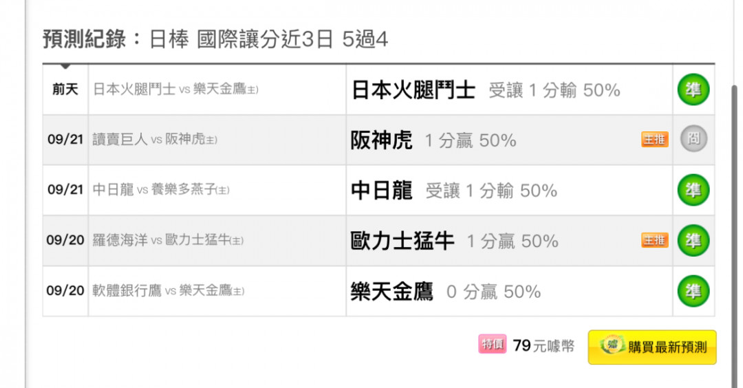This screenshot has height=388, width=743.
Task: Open the 讀賣巨人 vs 阪神虎 matchup
Action: (155, 139)
